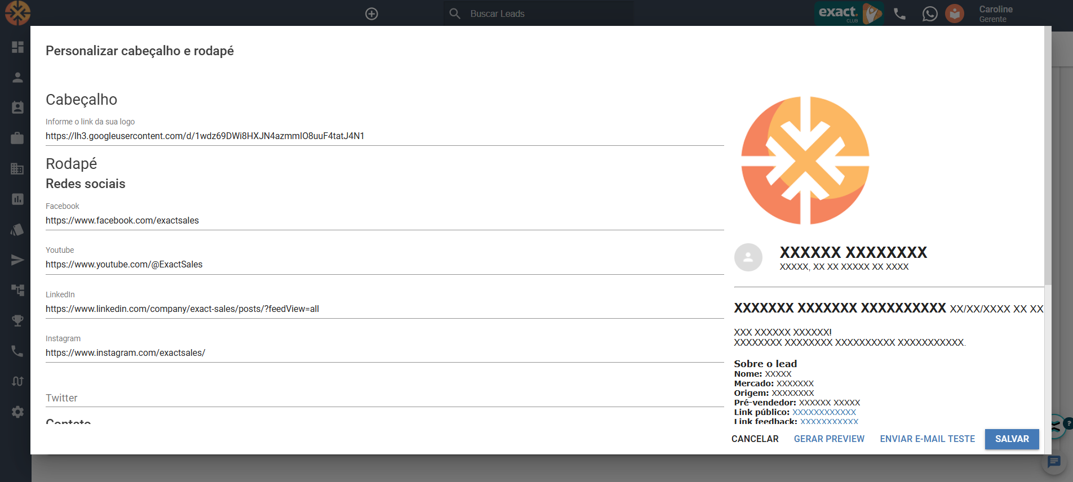Viewport: 1073px width, 482px height.
Task: Open the bar chart reports sidebar icon
Action: pyautogui.click(x=17, y=199)
